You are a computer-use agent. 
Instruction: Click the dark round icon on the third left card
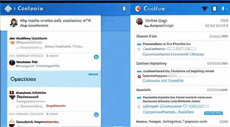[x=12, y=63]
